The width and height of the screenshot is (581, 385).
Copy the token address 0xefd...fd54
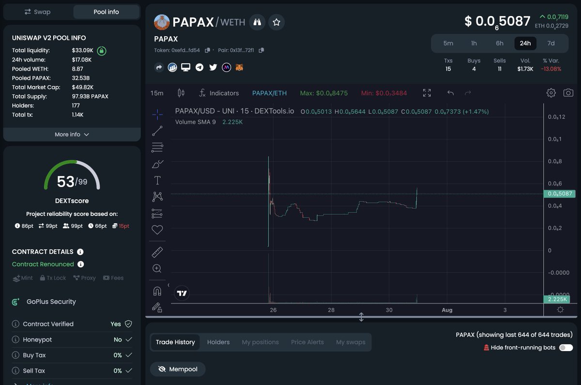pos(207,50)
